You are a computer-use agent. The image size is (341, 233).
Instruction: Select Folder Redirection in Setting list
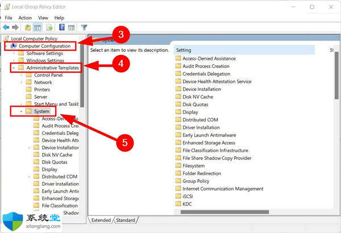(198, 173)
